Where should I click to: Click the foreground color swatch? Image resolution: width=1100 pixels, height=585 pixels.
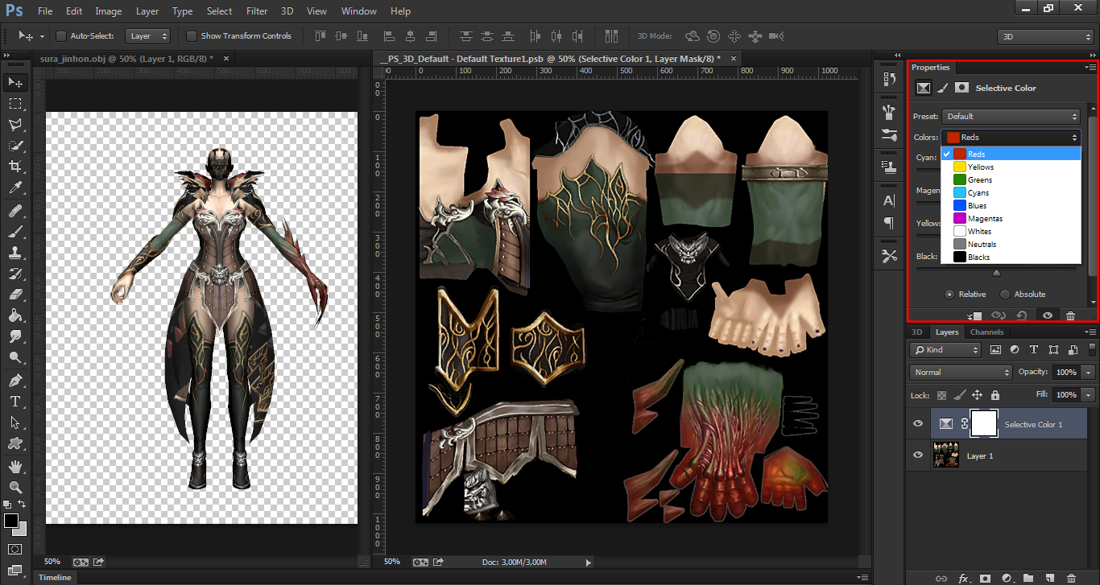pyautogui.click(x=11, y=521)
